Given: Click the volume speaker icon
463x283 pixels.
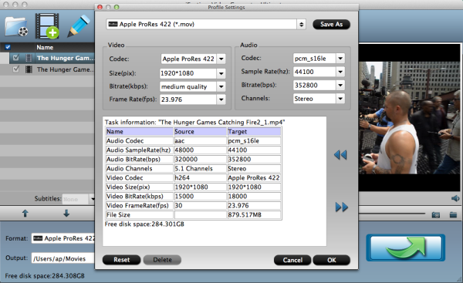Looking at the screenshot, I should (455, 198).
